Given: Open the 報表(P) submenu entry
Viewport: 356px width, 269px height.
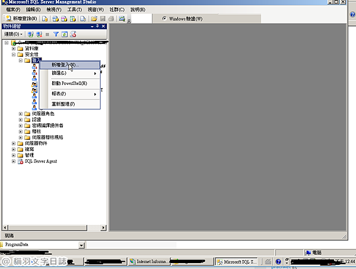Looking at the screenshot, I should point(69,94).
